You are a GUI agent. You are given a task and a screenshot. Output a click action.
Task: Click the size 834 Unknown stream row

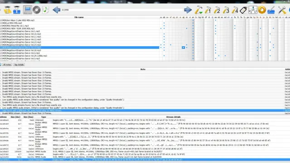coord(145,137)
